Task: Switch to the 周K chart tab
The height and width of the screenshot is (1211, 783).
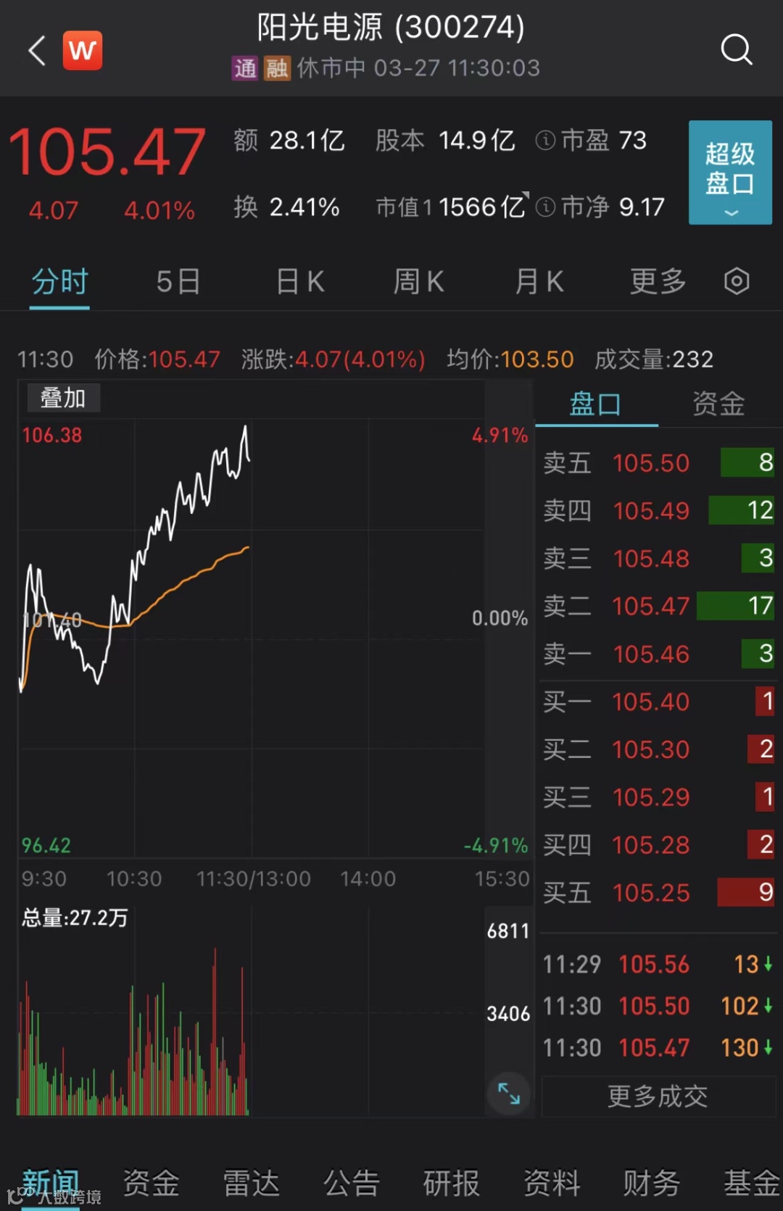Action: click(418, 281)
